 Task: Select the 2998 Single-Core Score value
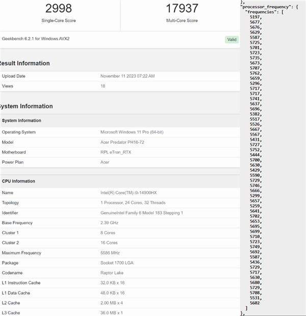point(59,8)
